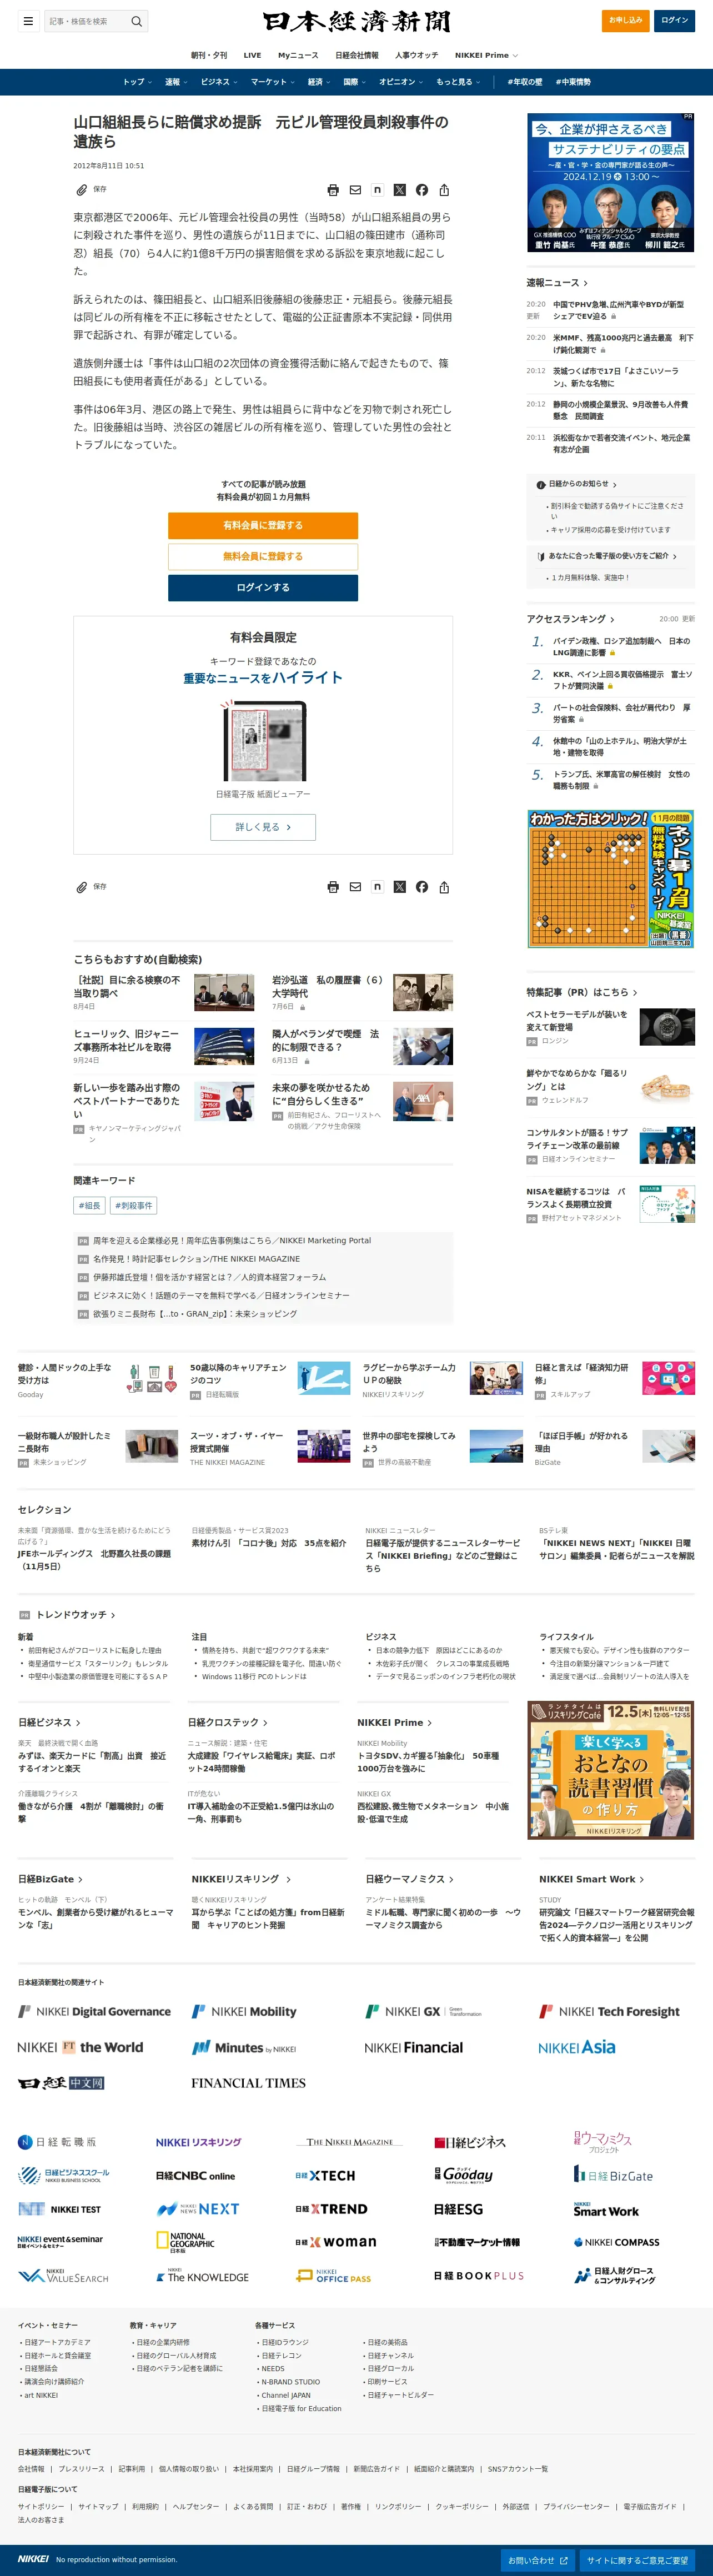Viewport: 713px width, 2576px height.
Task: Open the 速報ニュース section link
Action: click(557, 283)
